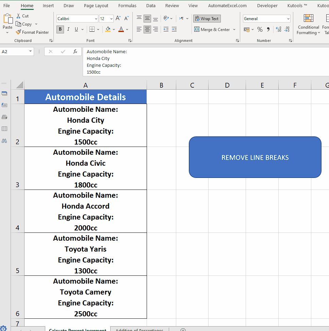This screenshot has height=331, width=329.
Task: Select column D header
Action: [x=227, y=85]
